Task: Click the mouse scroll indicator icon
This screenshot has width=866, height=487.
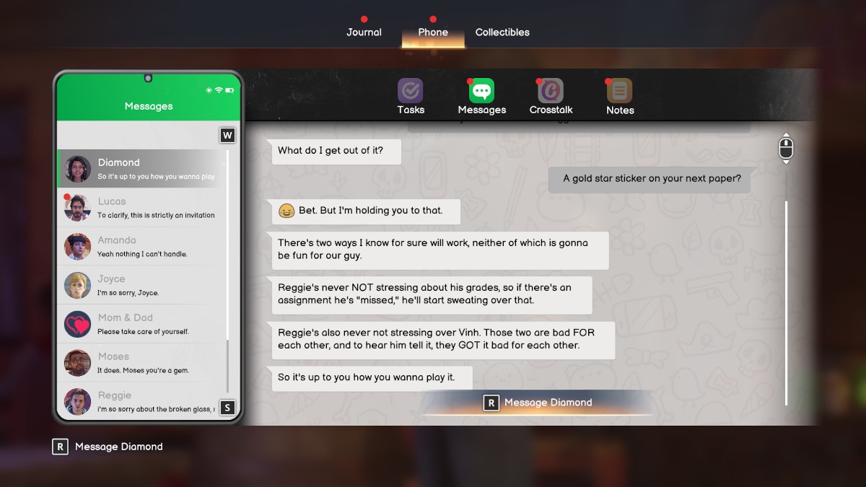Action: pyautogui.click(x=786, y=149)
